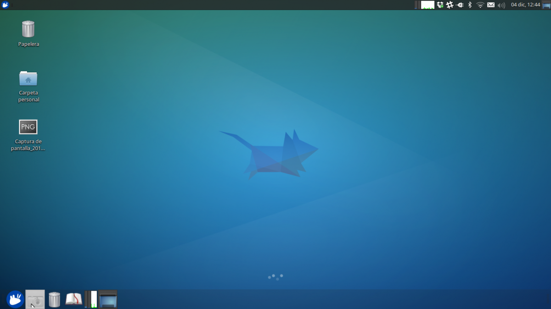Open the Slack hash tray icon
The width and height of the screenshot is (551, 309).
coord(450,5)
